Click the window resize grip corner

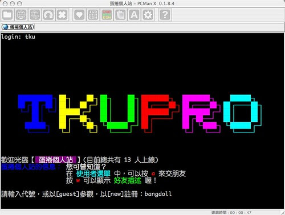pos(283,213)
